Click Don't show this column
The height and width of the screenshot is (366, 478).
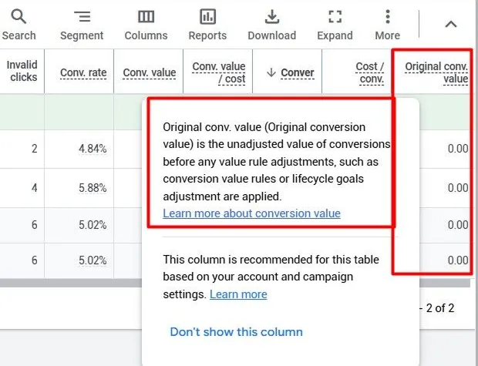[236, 332]
